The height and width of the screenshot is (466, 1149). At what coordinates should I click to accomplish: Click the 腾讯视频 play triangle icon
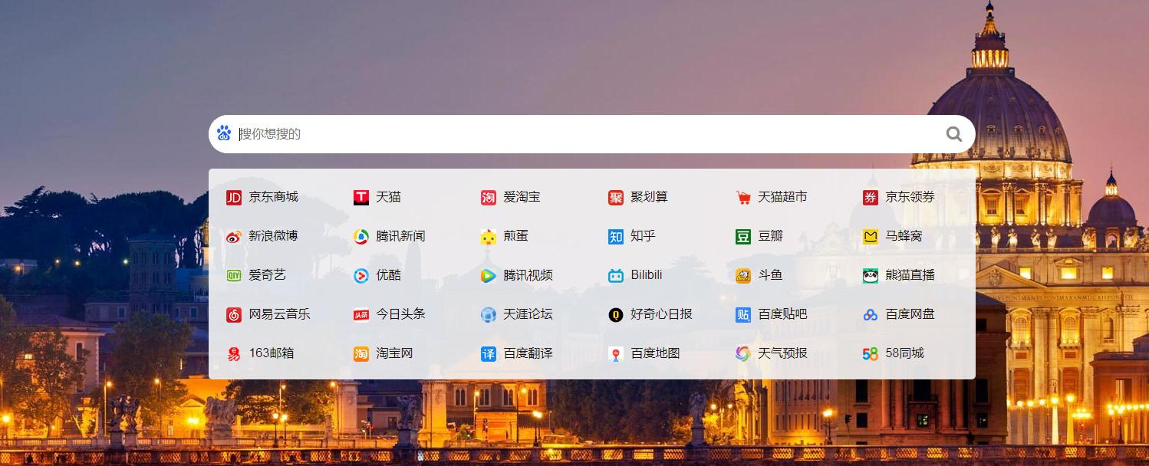(x=489, y=276)
